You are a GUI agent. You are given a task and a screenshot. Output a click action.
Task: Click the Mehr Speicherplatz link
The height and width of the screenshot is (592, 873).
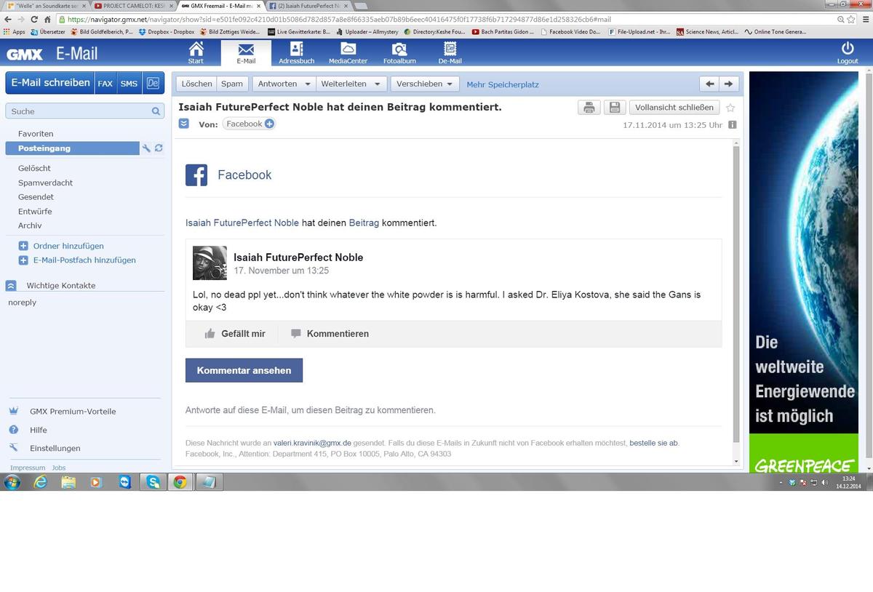[x=503, y=85]
